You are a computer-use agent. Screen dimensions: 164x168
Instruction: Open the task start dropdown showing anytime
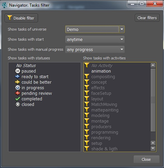95,39
